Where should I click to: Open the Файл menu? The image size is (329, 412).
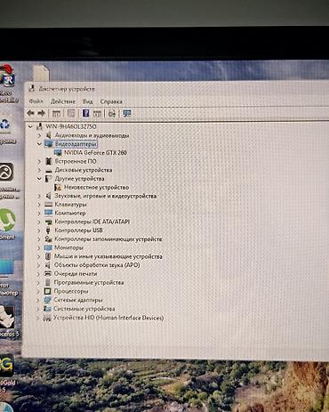[x=36, y=101]
